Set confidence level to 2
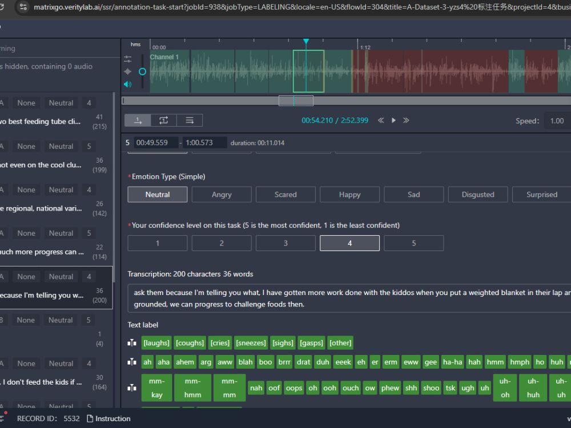Screen dimensions: 571x428 [x=222, y=243]
